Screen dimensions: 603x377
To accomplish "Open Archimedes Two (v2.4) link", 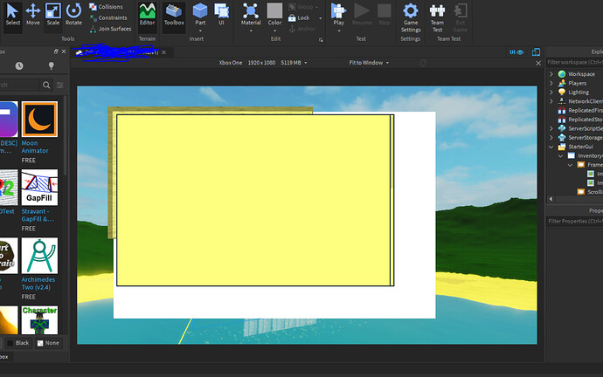I will point(38,284).
